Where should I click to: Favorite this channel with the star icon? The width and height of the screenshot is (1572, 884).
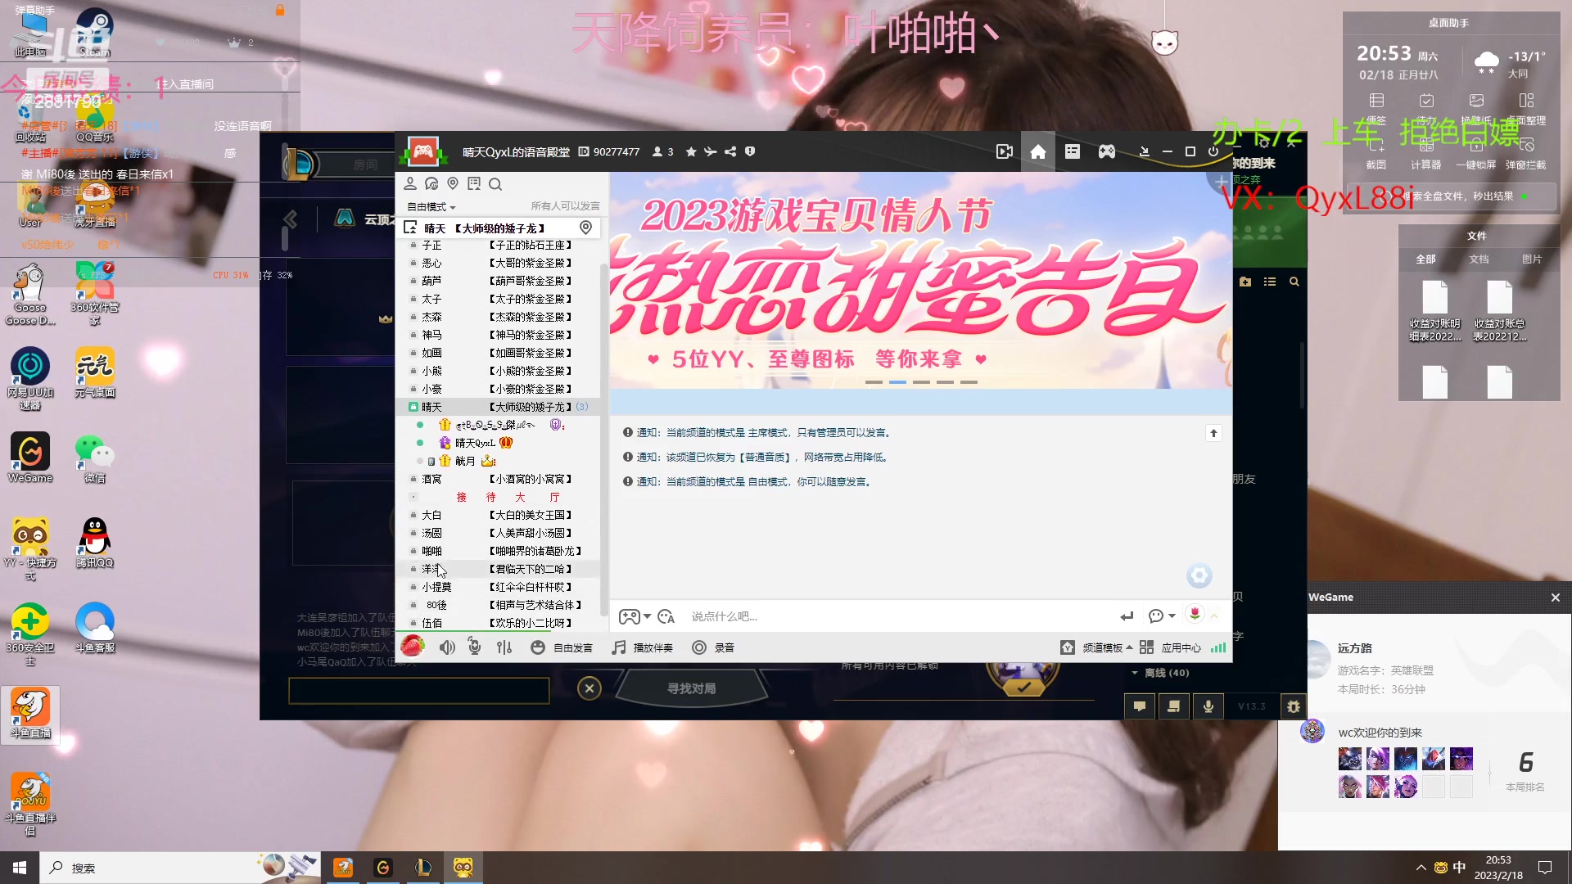[691, 152]
